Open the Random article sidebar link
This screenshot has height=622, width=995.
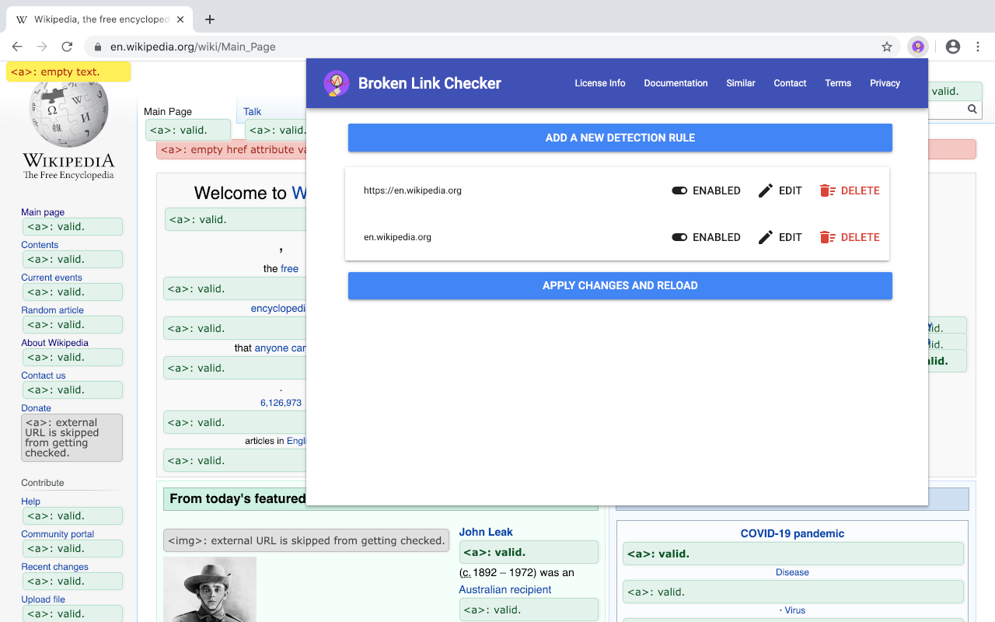point(52,310)
